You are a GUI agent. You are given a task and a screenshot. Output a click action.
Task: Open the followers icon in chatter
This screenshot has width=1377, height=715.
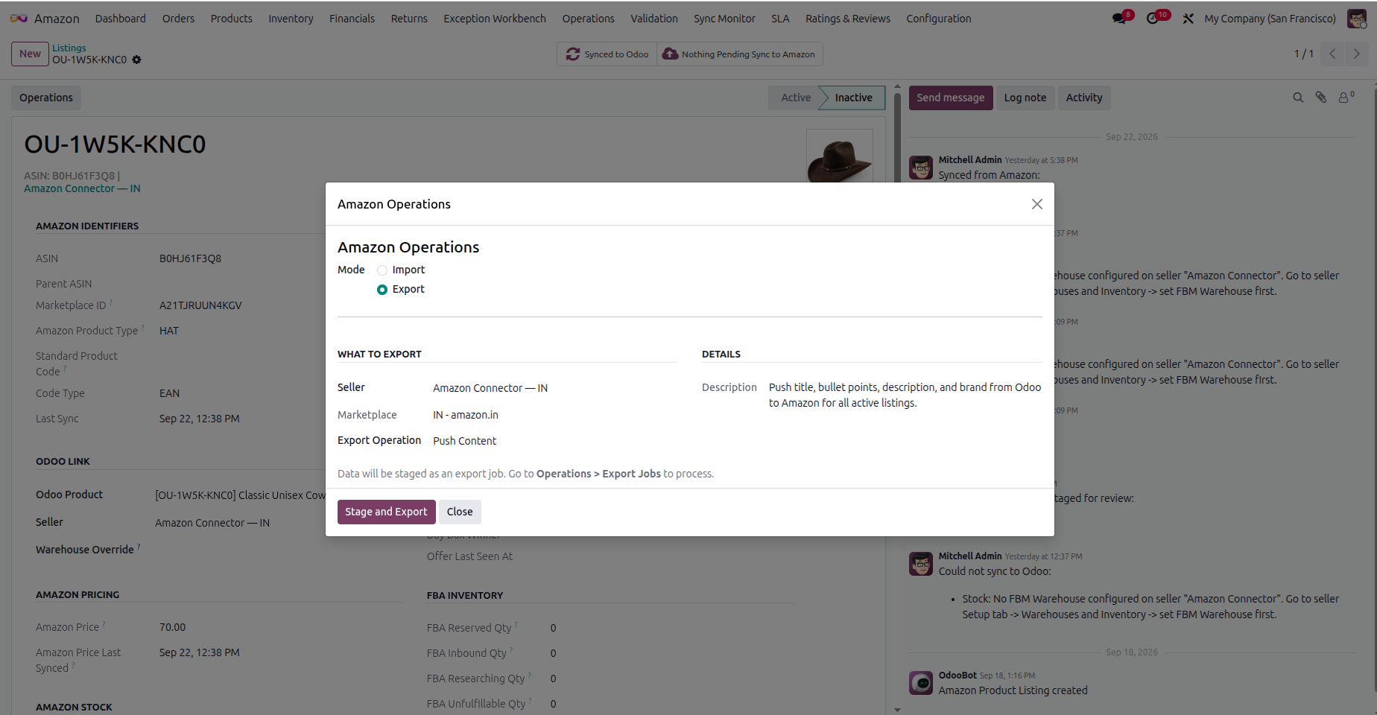click(1346, 97)
